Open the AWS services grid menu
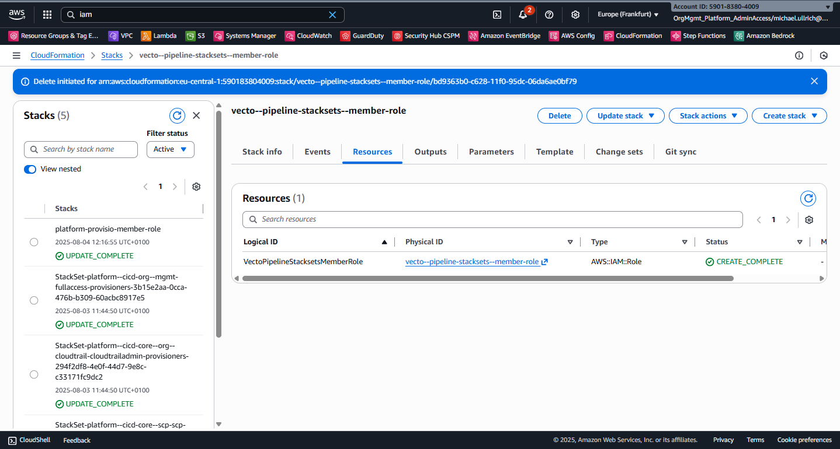The width and height of the screenshot is (840, 449). pyautogui.click(x=46, y=15)
